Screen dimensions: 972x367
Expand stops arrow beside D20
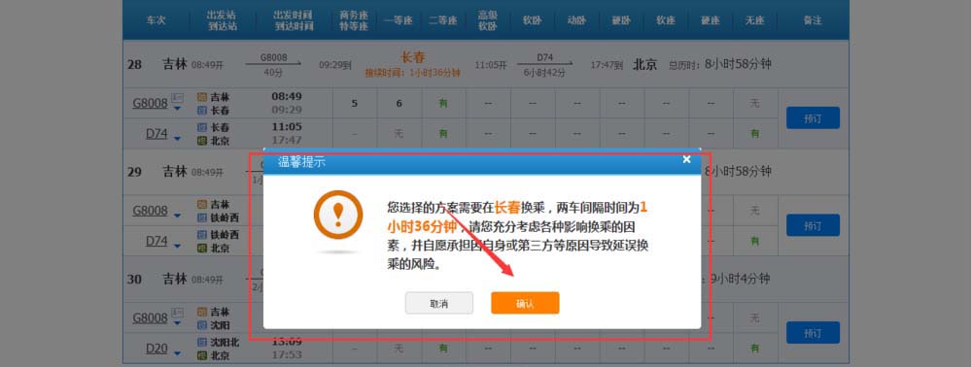177,353
